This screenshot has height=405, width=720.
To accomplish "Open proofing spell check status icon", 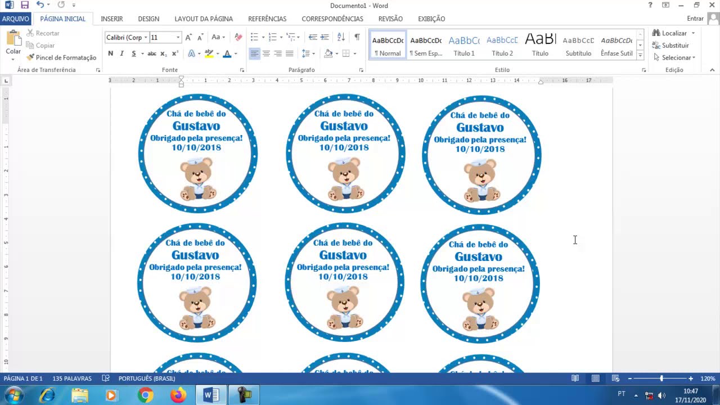I will click(x=105, y=379).
